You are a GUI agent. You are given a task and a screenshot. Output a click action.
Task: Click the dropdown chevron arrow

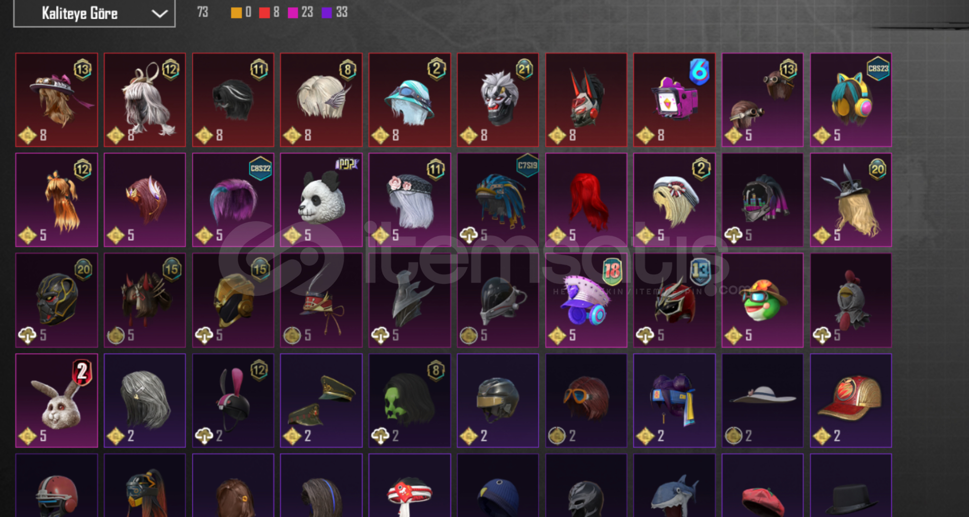coord(159,14)
